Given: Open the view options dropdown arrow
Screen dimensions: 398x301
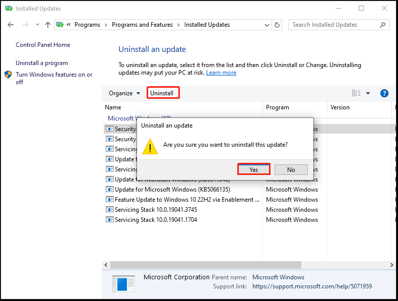Looking at the screenshot, I should pyautogui.click(x=368, y=93).
